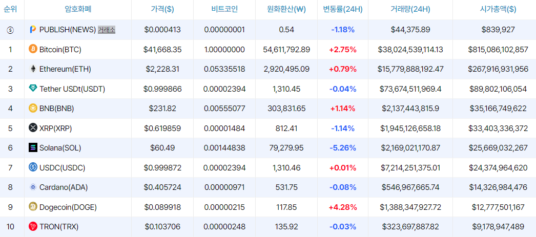The image size is (536, 237).
Task: Sort by 원화환산(₩) column header
Action: coord(286,9)
